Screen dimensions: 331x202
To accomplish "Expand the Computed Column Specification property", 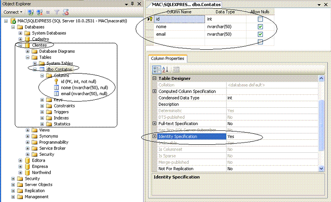I will click(155, 91).
